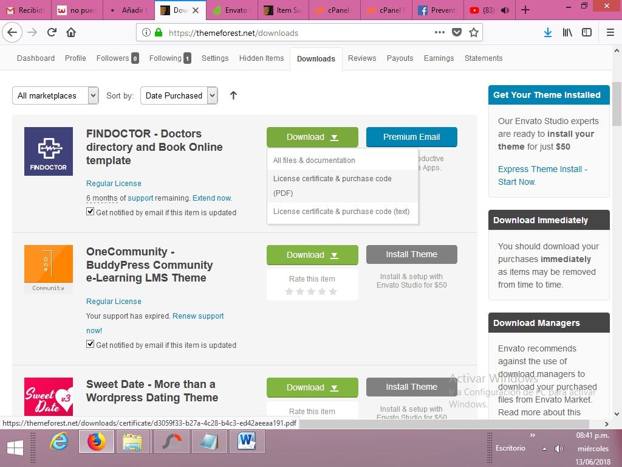Uncheck email notification for FINDOCTOR
622x467 pixels.
[x=90, y=212]
